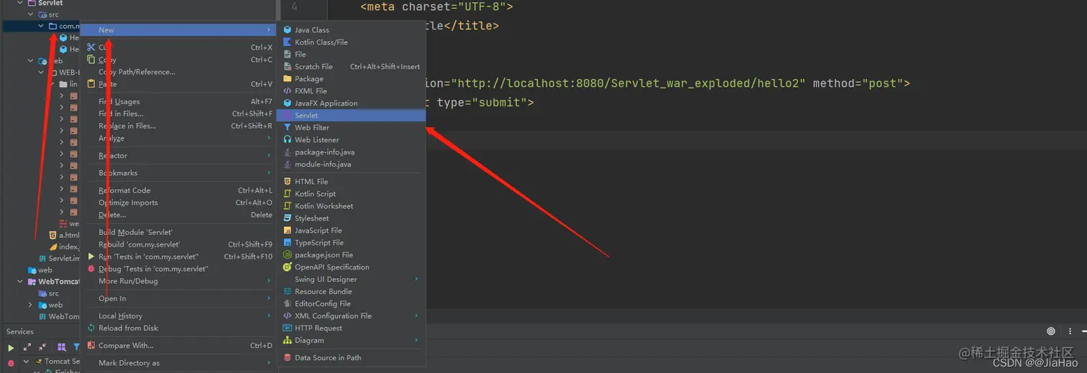Open the XML Configuration File submenu

351,316
